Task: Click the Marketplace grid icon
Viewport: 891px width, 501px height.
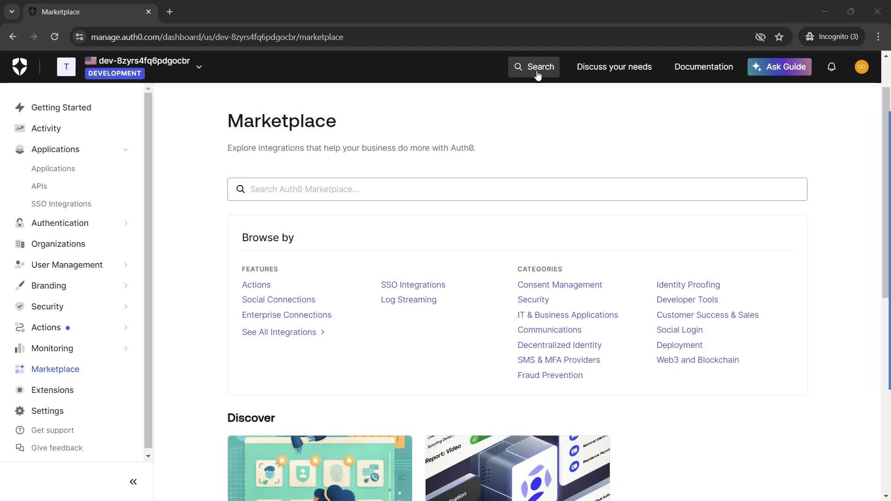Action: tap(19, 369)
